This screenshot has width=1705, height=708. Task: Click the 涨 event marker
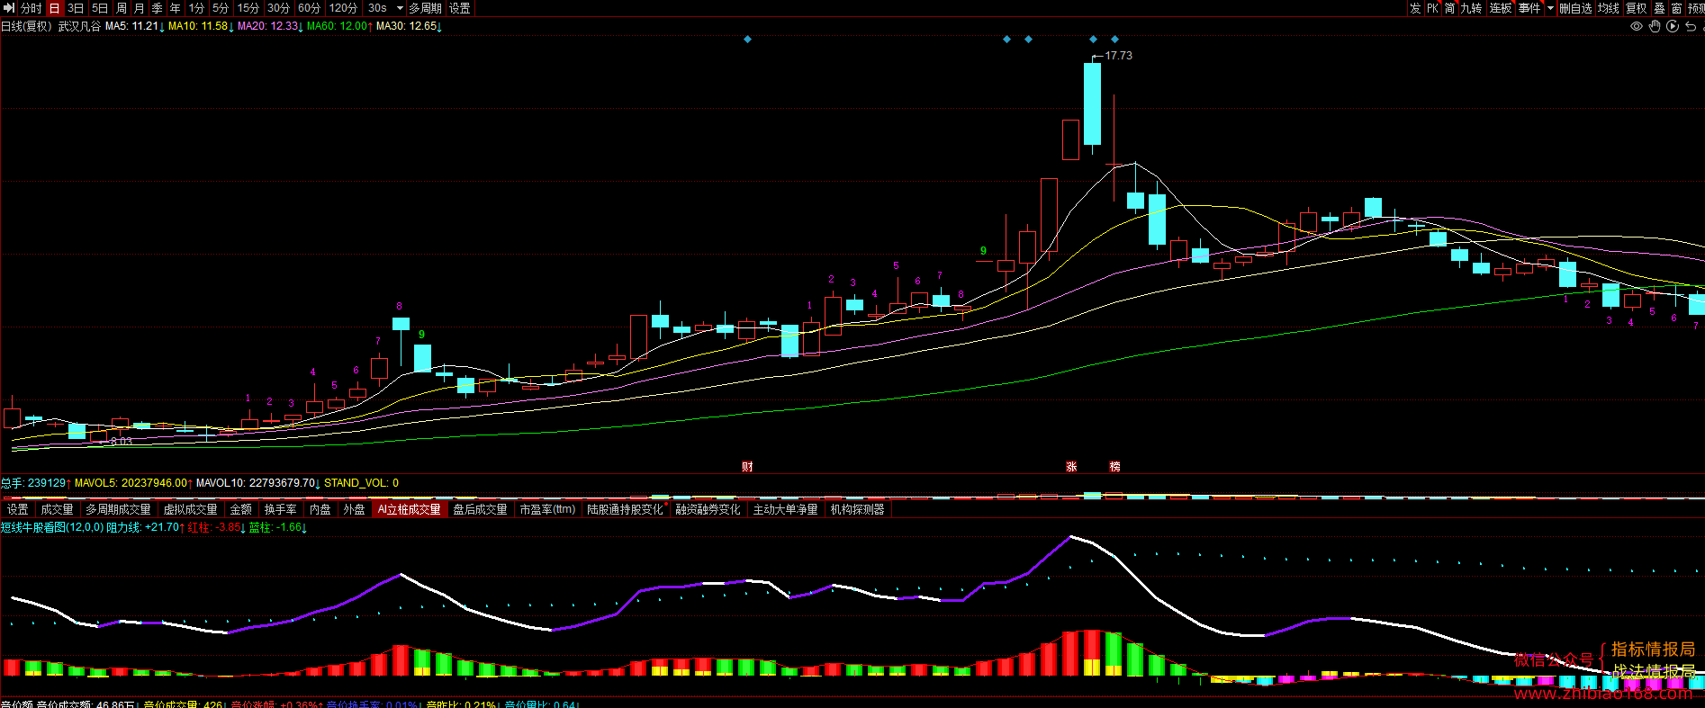tap(1071, 466)
